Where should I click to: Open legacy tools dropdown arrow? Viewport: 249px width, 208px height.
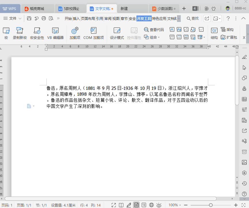[204, 37]
